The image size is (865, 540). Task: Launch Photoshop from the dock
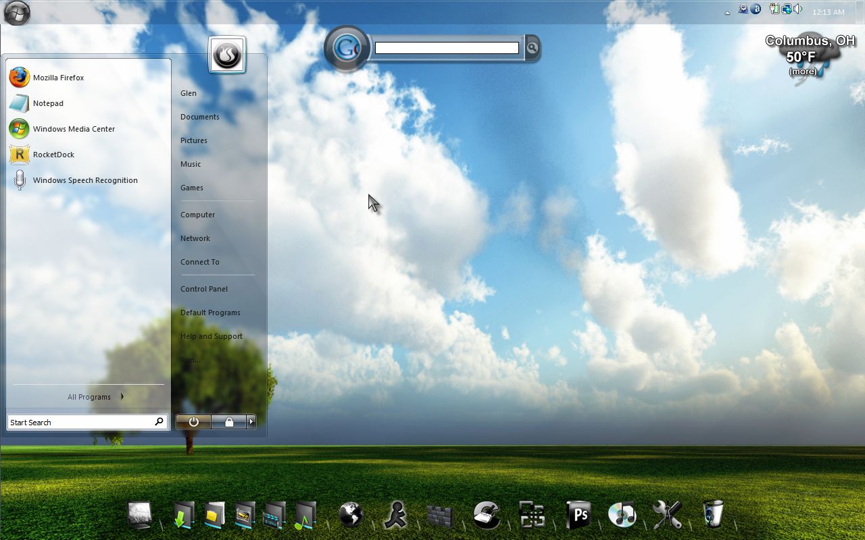click(578, 516)
